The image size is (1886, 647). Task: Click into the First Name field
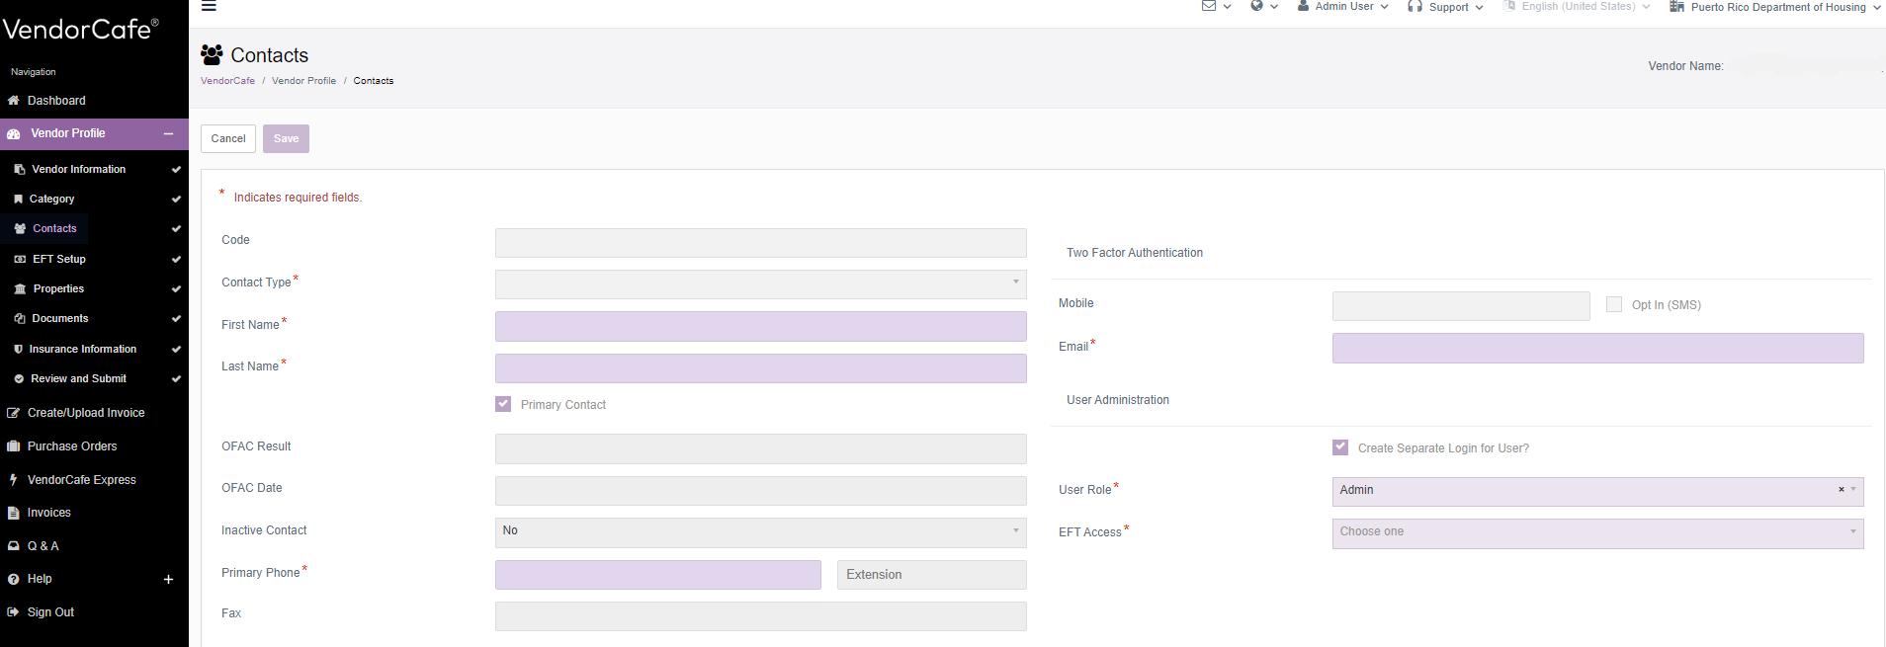760,326
